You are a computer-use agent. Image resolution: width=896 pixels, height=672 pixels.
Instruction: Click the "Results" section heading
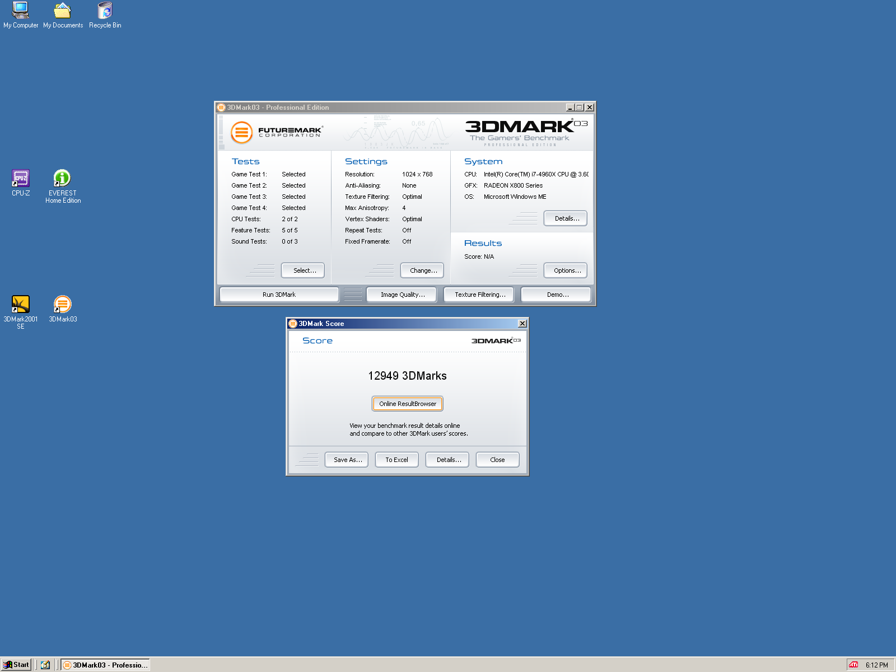coord(483,243)
